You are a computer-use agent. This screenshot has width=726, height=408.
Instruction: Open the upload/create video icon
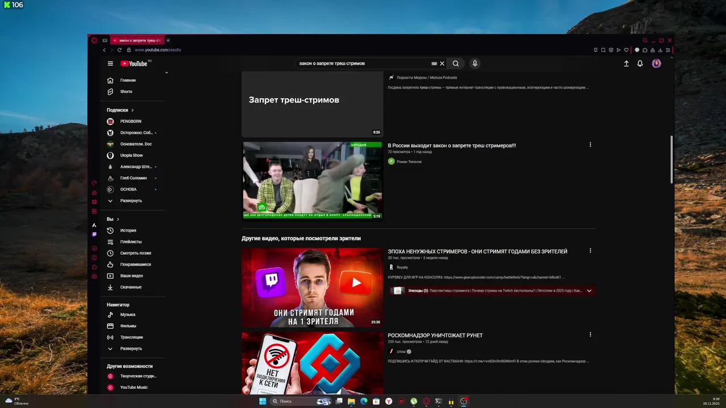[x=626, y=63]
